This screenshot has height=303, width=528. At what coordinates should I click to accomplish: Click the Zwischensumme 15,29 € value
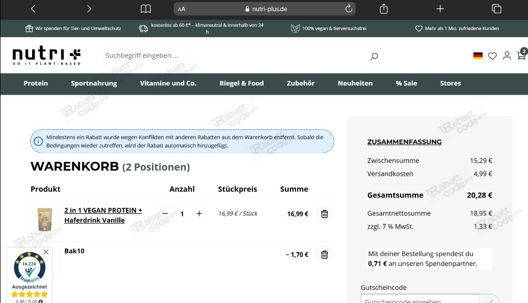481,161
